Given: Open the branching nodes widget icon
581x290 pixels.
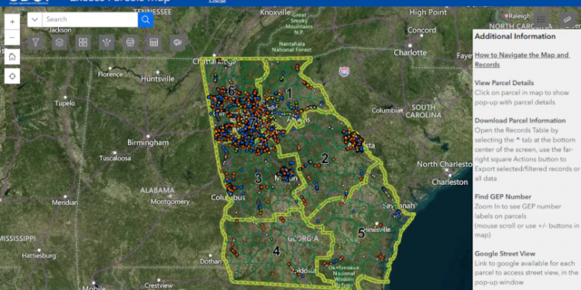Looking at the screenshot, I should pos(107,43).
